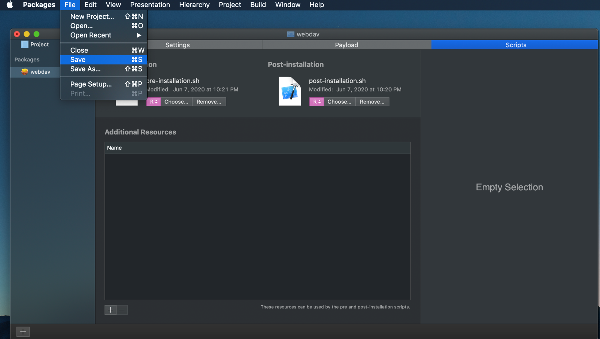Open the Presentation menu
600x339 pixels.
150,4
